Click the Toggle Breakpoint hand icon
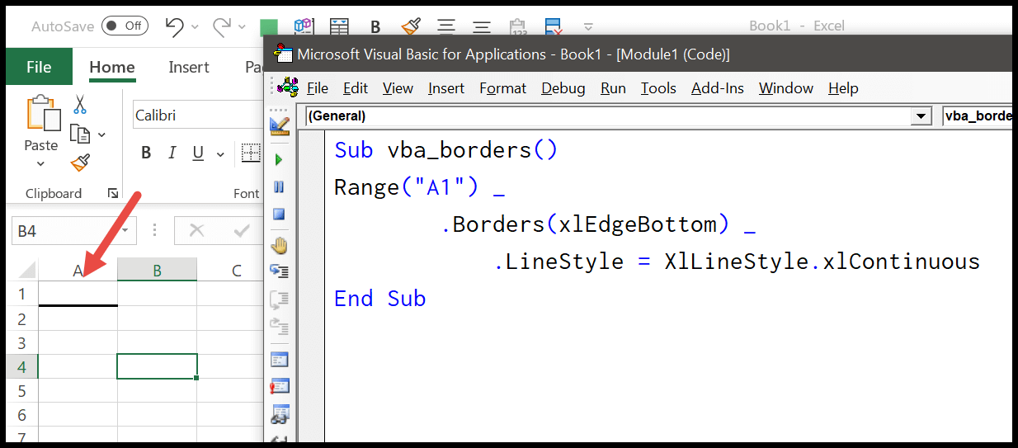 pyautogui.click(x=279, y=245)
